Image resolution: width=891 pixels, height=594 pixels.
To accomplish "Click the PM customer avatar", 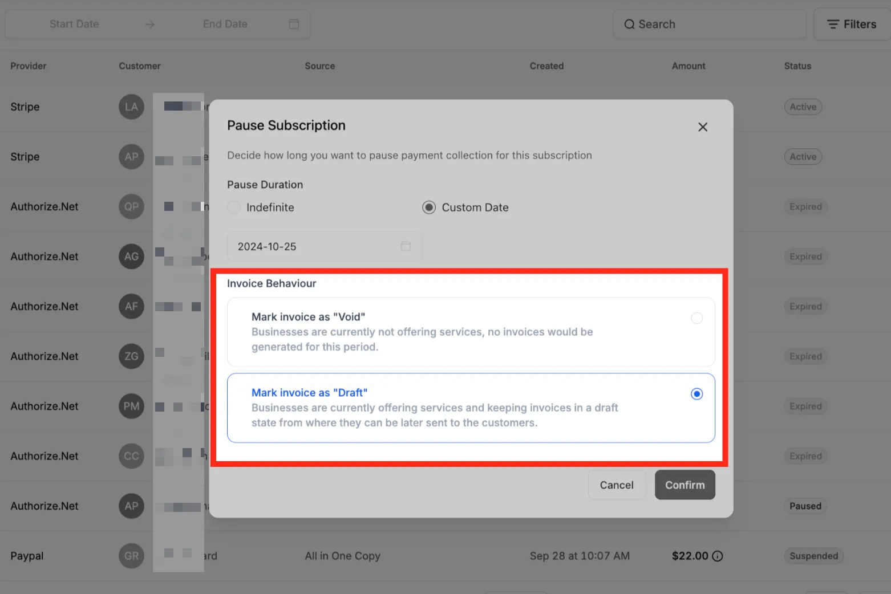I will click(x=131, y=406).
